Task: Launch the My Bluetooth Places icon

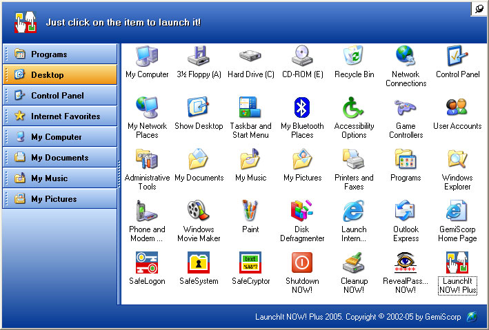Action: click(302, 107)
